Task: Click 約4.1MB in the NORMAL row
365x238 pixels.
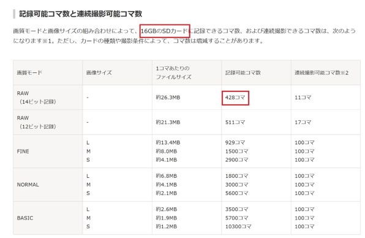Action: pos(166,185)
